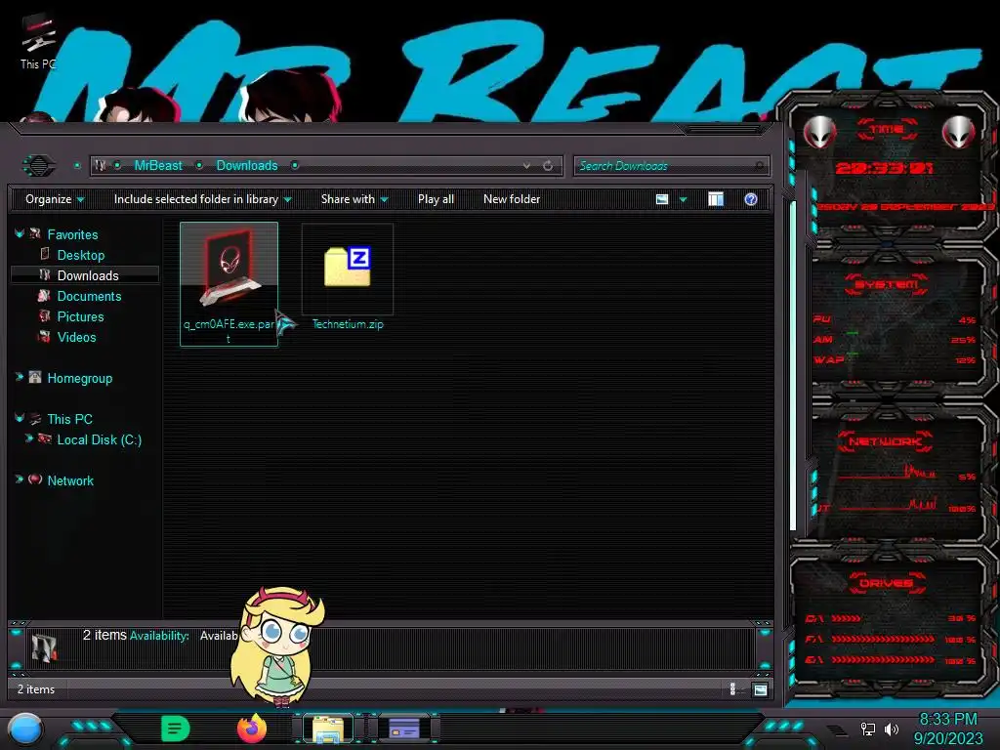Open the purple window app on the taskbar

(x=404, y=729)
